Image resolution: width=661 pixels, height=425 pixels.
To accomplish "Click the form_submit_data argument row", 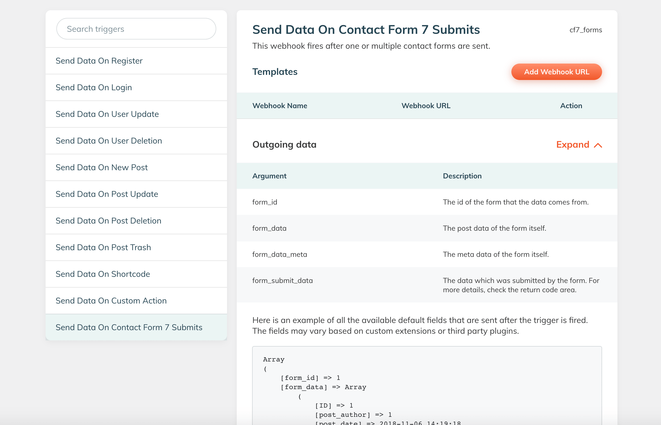I will coord(282,281).
